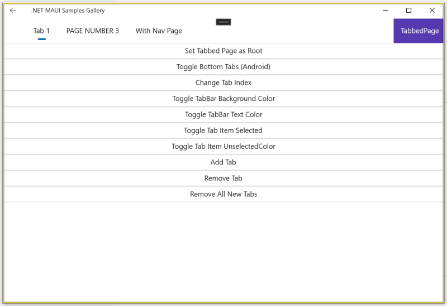Toggle Bottom Tabs (Android) option
This screenshot has height=306, width=447.
223,67
